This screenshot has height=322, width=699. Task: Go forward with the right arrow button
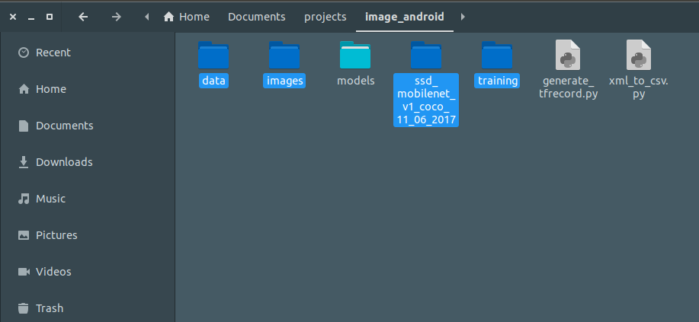(116, 17)
